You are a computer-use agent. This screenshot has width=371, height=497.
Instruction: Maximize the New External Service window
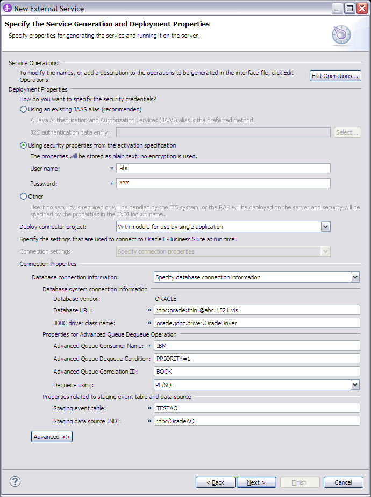click(x=349, y=9)
